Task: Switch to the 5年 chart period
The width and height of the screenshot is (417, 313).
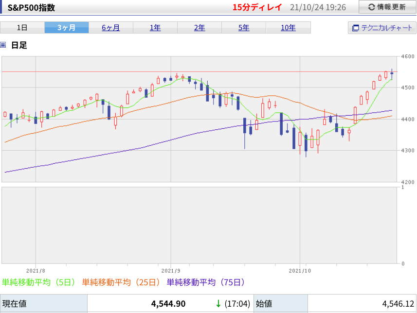Action: point(244,28)
